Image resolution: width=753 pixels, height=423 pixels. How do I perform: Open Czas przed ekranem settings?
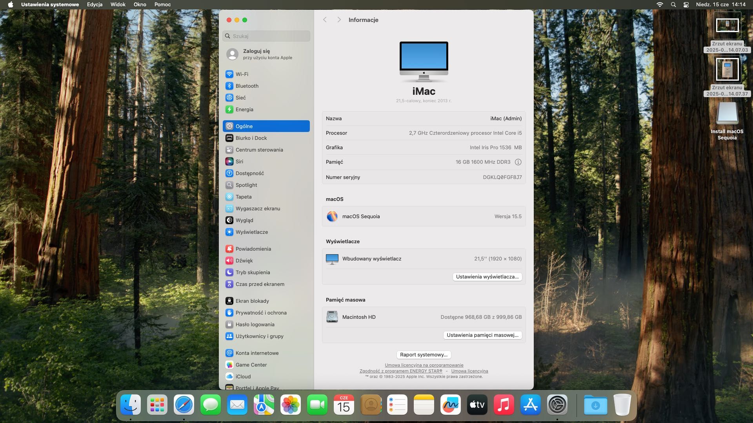click(266, 284)
